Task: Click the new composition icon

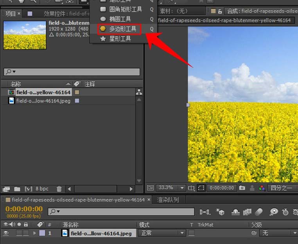Action: [x=28, y=189]
